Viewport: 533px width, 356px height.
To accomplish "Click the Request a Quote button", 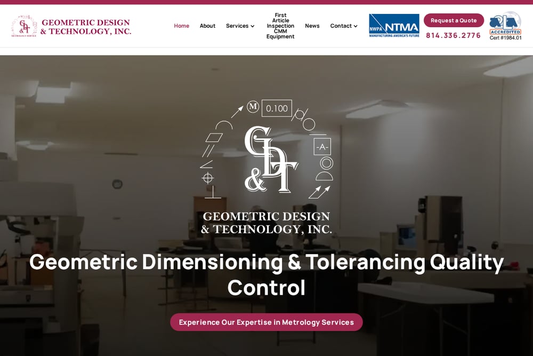I will click(x=454, y=20).
